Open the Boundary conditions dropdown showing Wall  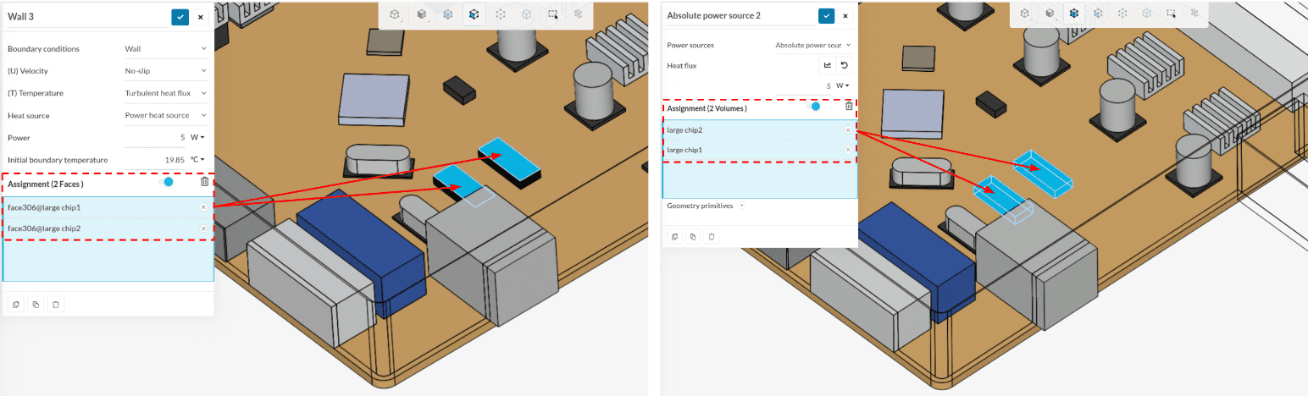point(165,49)
